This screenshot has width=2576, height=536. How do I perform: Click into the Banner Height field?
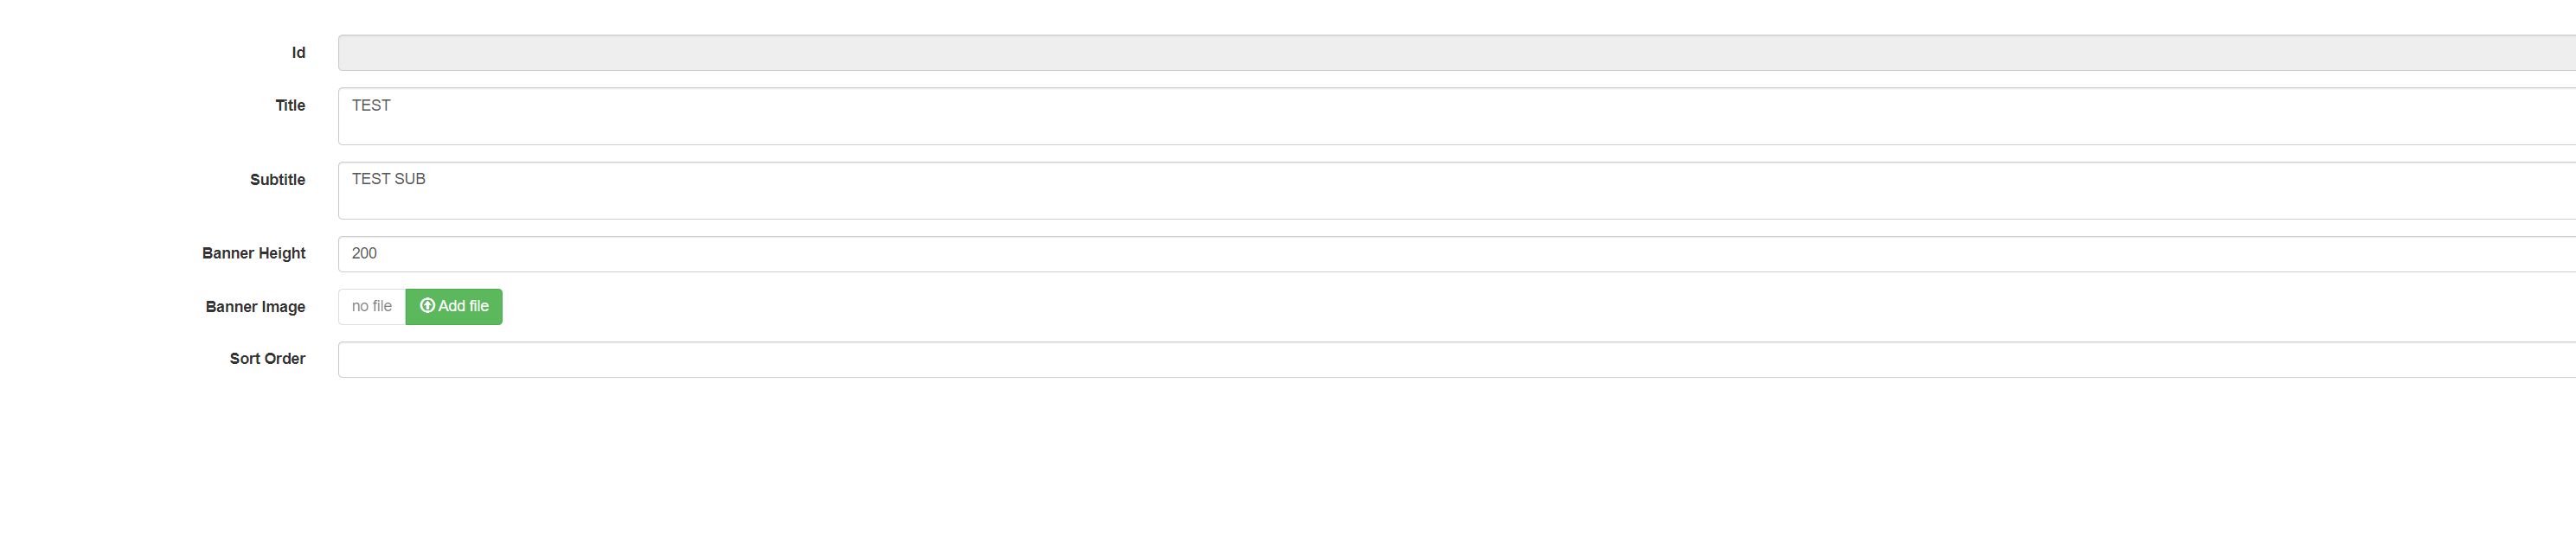point(1400,254)
